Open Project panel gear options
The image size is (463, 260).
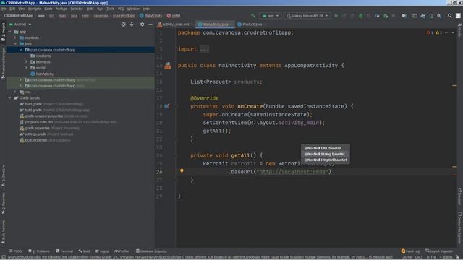point(142,25)
